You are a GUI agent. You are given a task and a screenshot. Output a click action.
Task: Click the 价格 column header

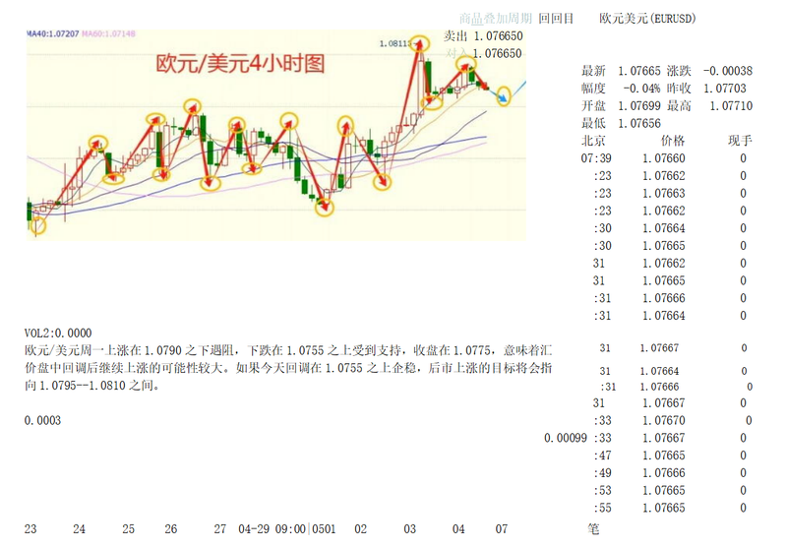point(673,141)
